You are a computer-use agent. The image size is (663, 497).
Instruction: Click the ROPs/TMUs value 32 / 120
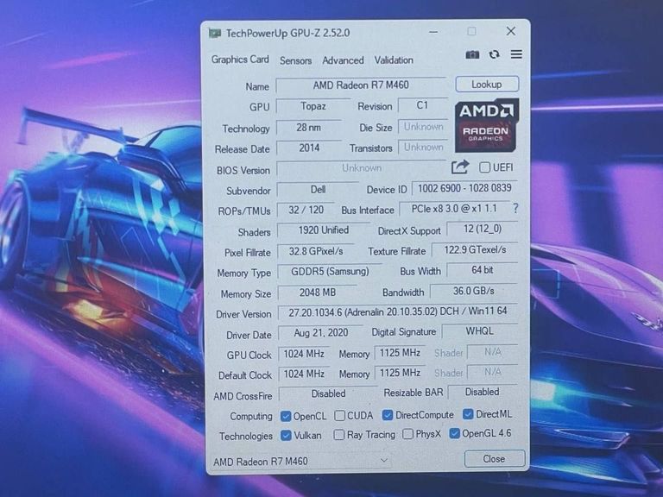[x=306, y=210]
